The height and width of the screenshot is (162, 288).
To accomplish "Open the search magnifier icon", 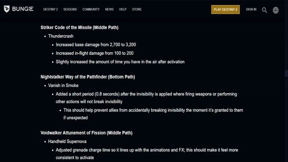I will point(265,10).
